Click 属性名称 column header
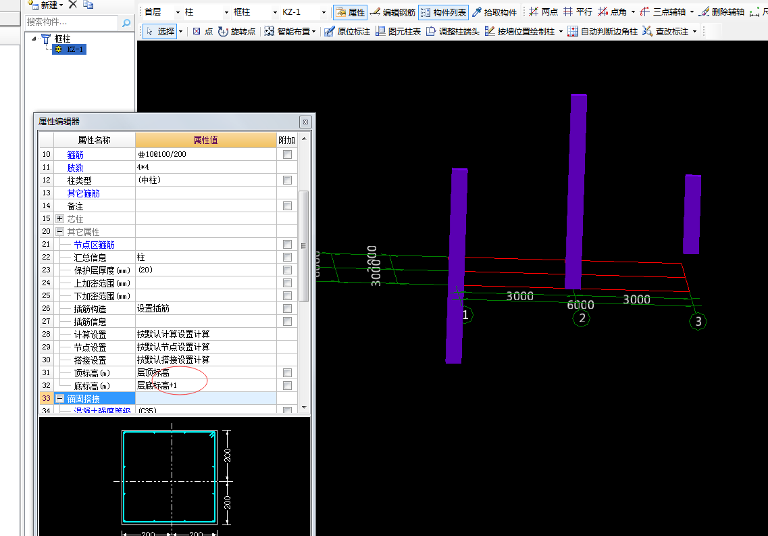Viewport: 768px width, 536px height. (94, 140)
